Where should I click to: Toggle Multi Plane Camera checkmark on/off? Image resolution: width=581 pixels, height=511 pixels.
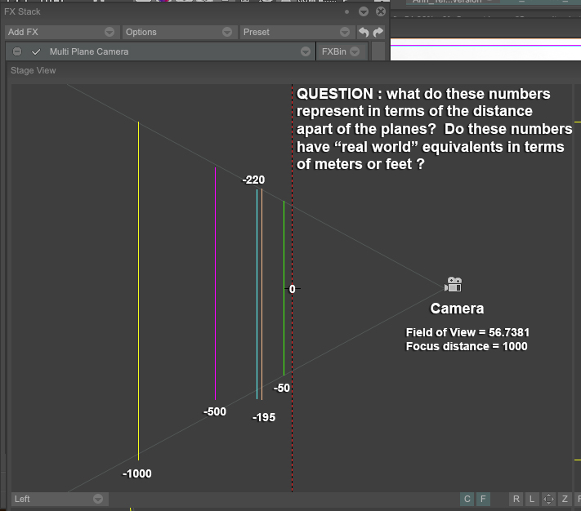tap(36, 51)
